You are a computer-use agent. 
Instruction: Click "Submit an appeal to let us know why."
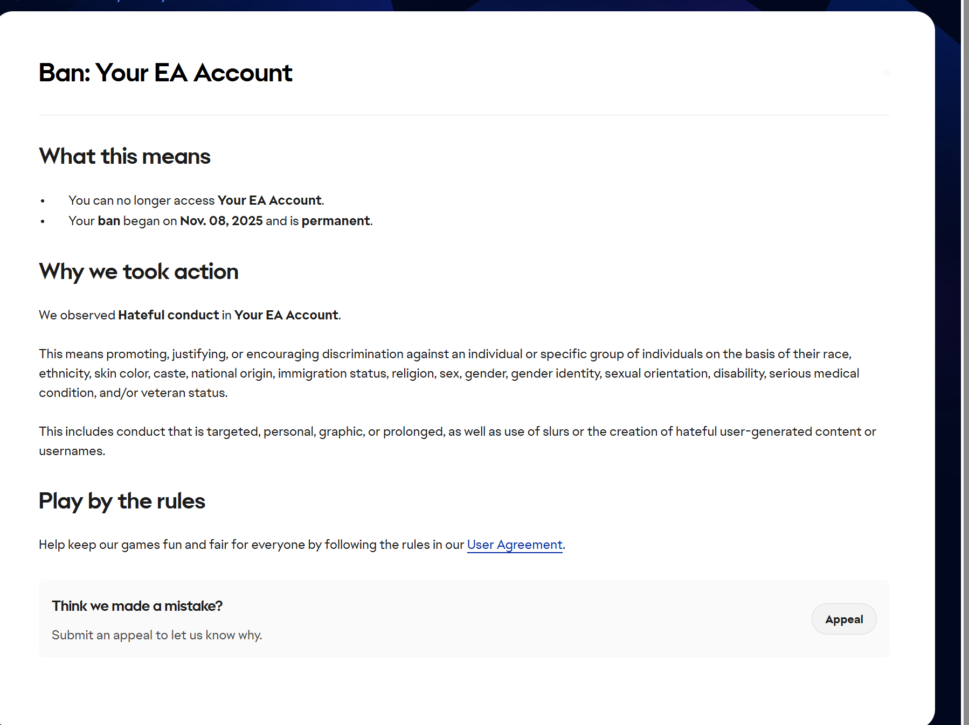coord(157,635)
